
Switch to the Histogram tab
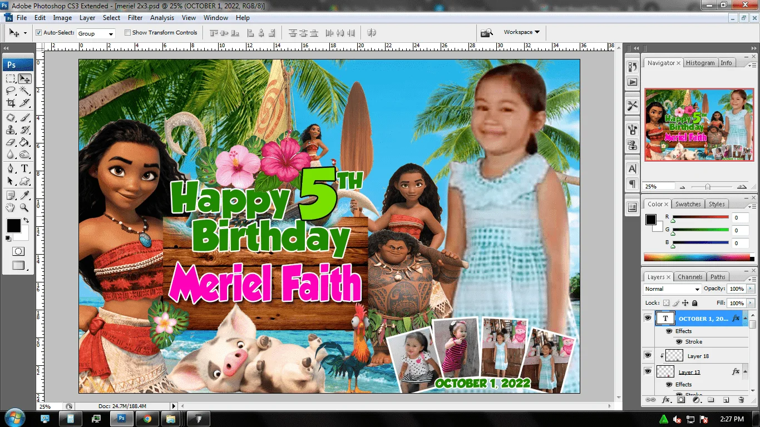(700, 63)
